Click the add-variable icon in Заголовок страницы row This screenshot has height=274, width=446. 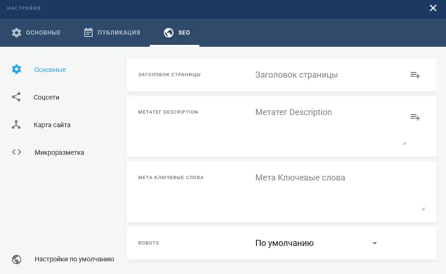click(x=415, y=75)
